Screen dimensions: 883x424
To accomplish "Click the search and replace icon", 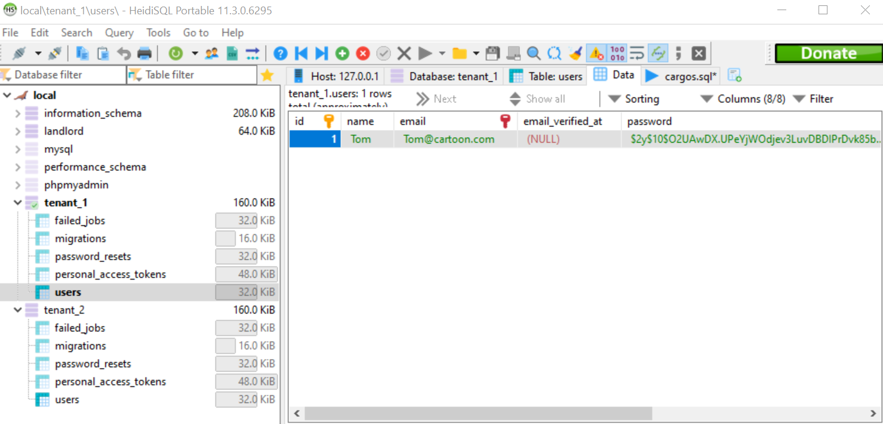I will [x=555, y=54].
